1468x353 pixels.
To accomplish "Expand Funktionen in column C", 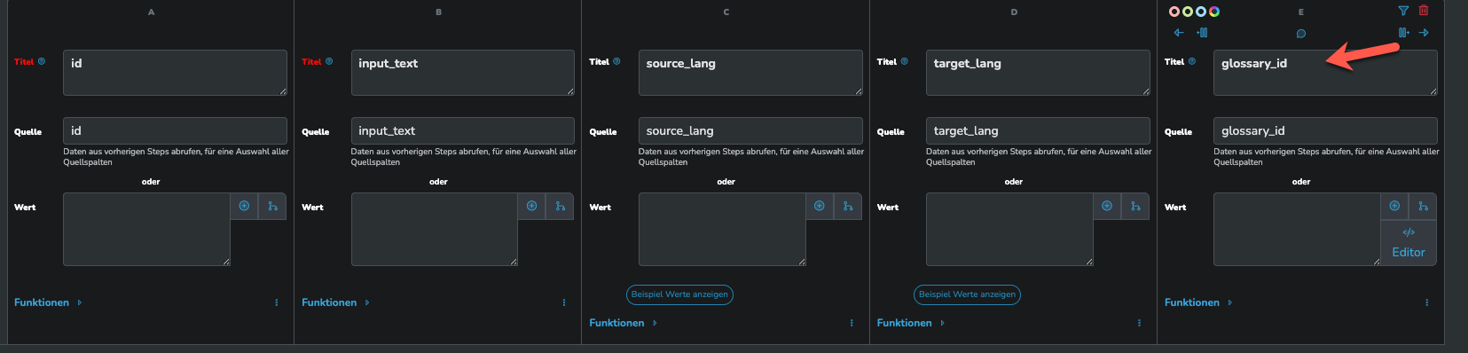I will tap(623, 323).
